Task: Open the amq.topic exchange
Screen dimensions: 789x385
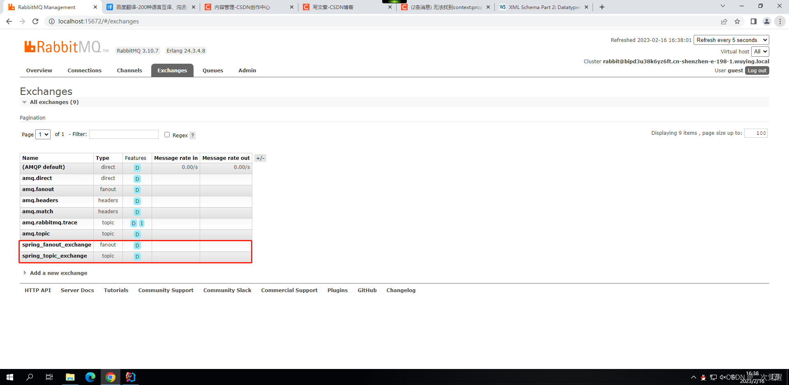Action: 36,233
